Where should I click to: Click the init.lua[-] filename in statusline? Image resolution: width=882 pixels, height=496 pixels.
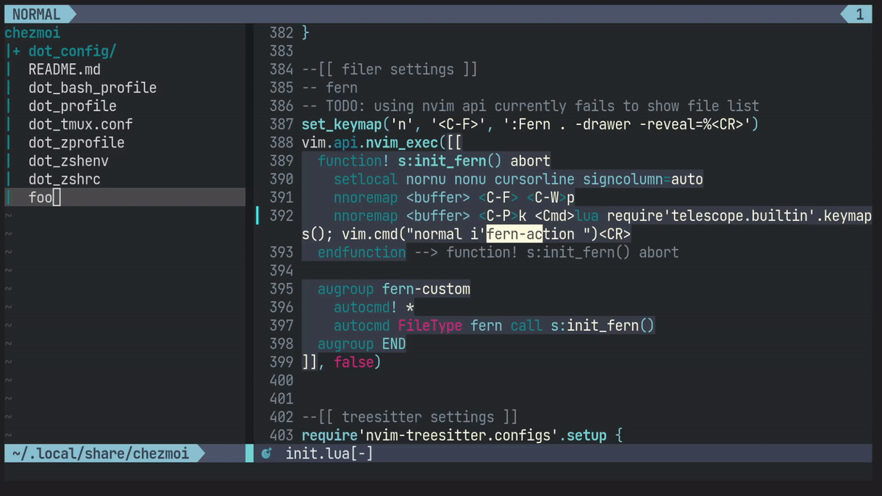(329, 454)
